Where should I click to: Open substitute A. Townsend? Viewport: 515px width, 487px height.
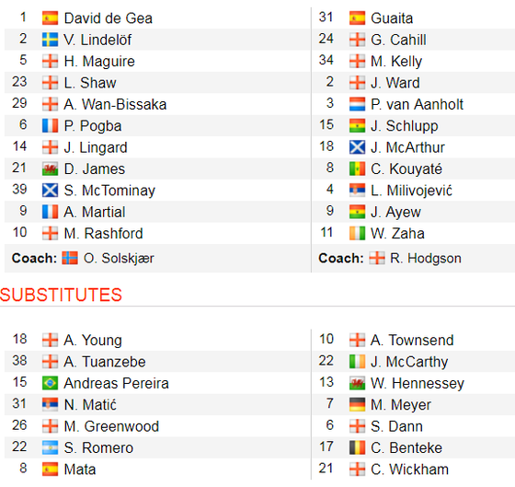pyautogui.click(x=412, y=341)
